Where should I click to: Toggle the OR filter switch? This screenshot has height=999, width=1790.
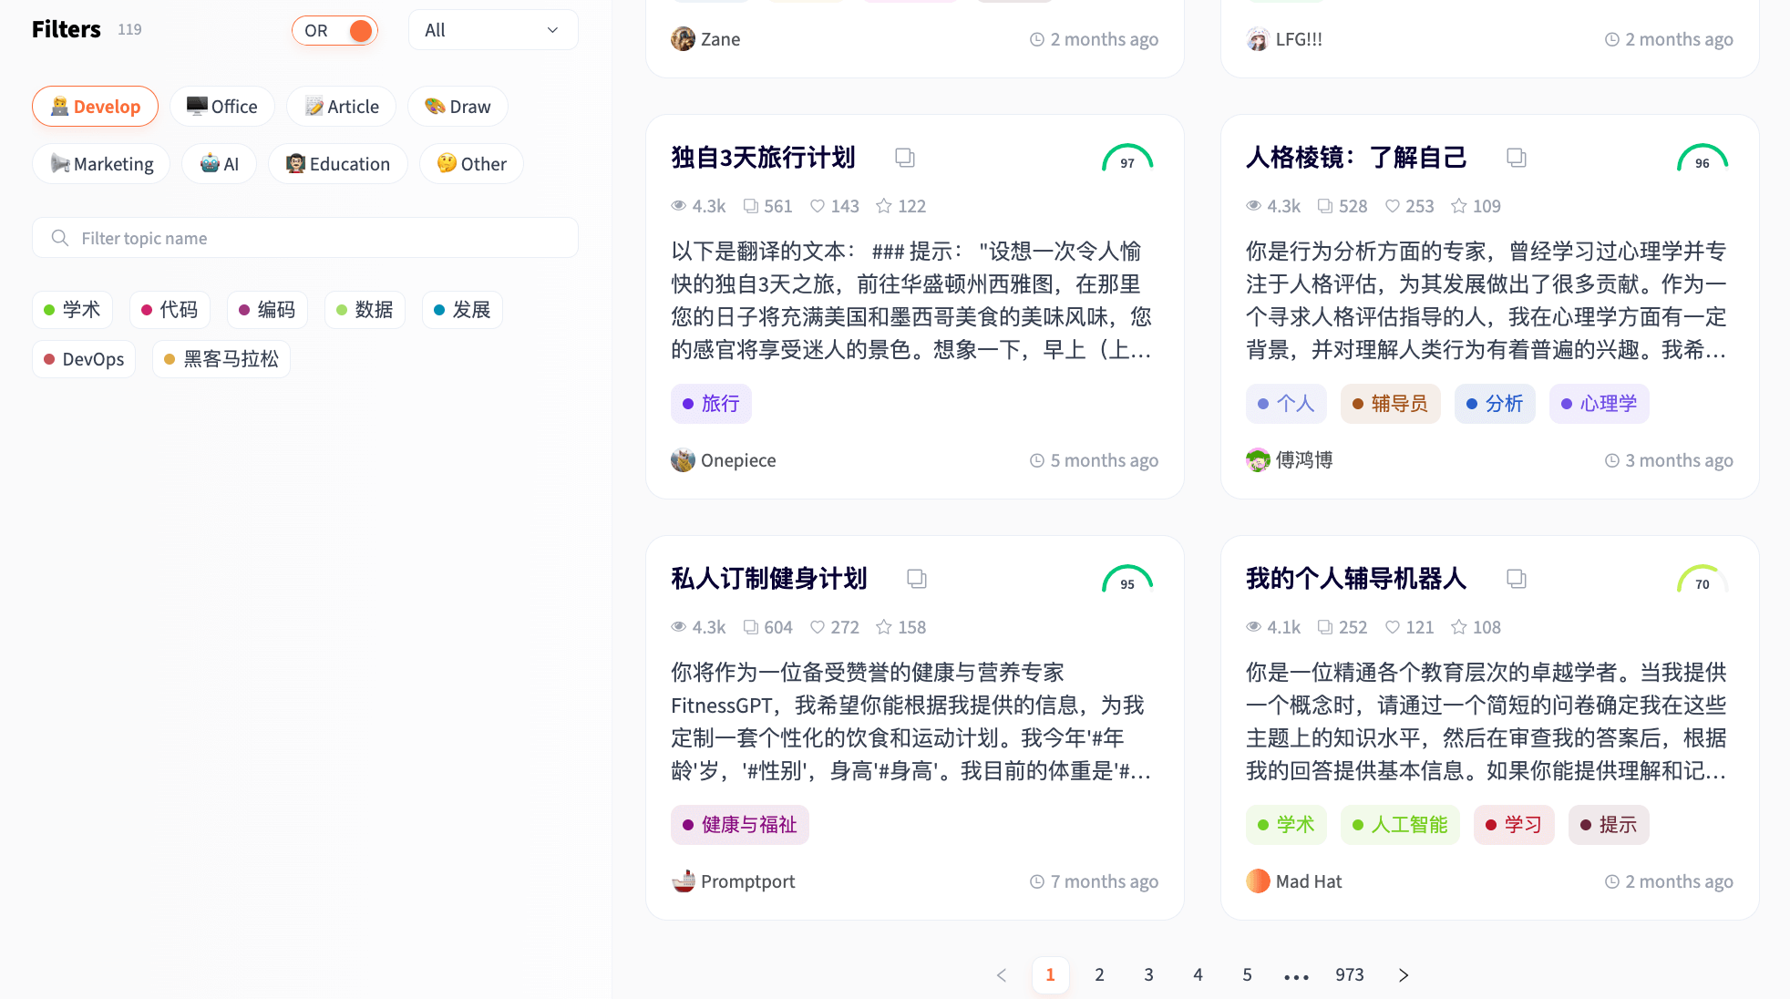coord(334,30)
